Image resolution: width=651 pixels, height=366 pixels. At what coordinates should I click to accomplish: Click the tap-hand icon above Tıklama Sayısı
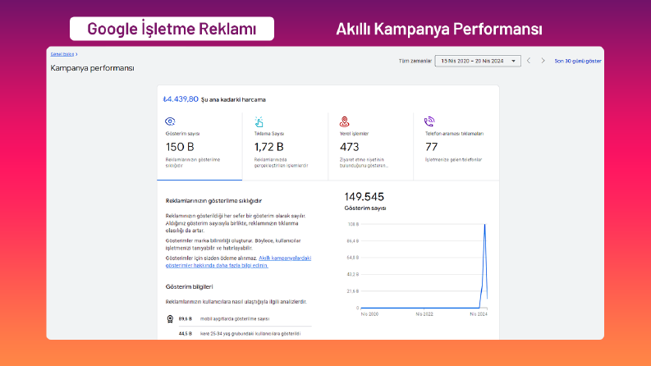(259, 121)
